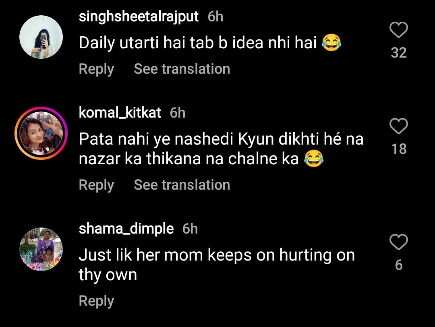435x327 pixels.
Task: Go to the shama_dimple username profile
Action: tap(126, 229)
